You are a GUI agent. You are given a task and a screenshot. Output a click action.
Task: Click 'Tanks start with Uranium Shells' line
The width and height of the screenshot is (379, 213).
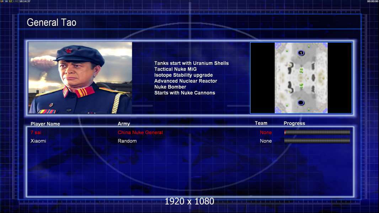[191, 63]
